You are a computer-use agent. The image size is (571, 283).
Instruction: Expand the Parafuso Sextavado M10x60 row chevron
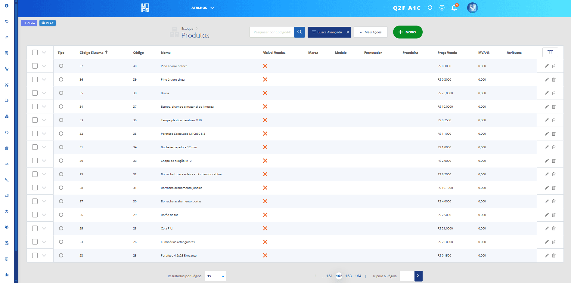pos(44,134)
